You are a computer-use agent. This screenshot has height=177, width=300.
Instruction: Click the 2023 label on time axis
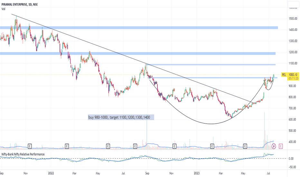197,173
